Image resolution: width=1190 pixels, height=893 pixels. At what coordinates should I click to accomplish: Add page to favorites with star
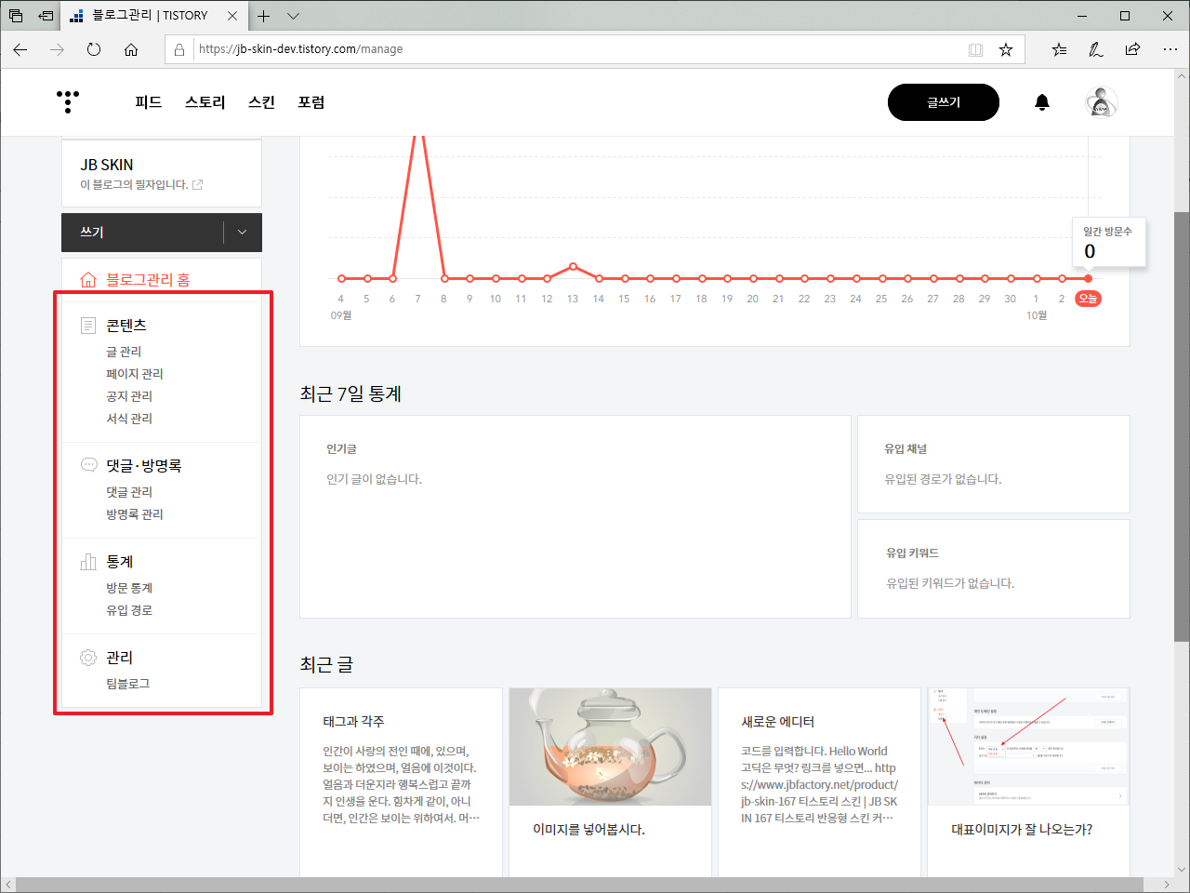pyautogui.click(x=1006, y=50)
